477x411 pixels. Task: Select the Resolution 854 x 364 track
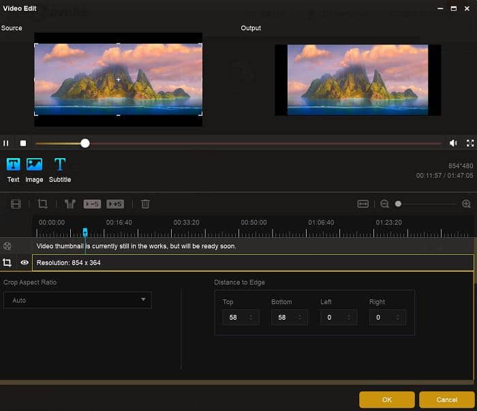[253, 262]
